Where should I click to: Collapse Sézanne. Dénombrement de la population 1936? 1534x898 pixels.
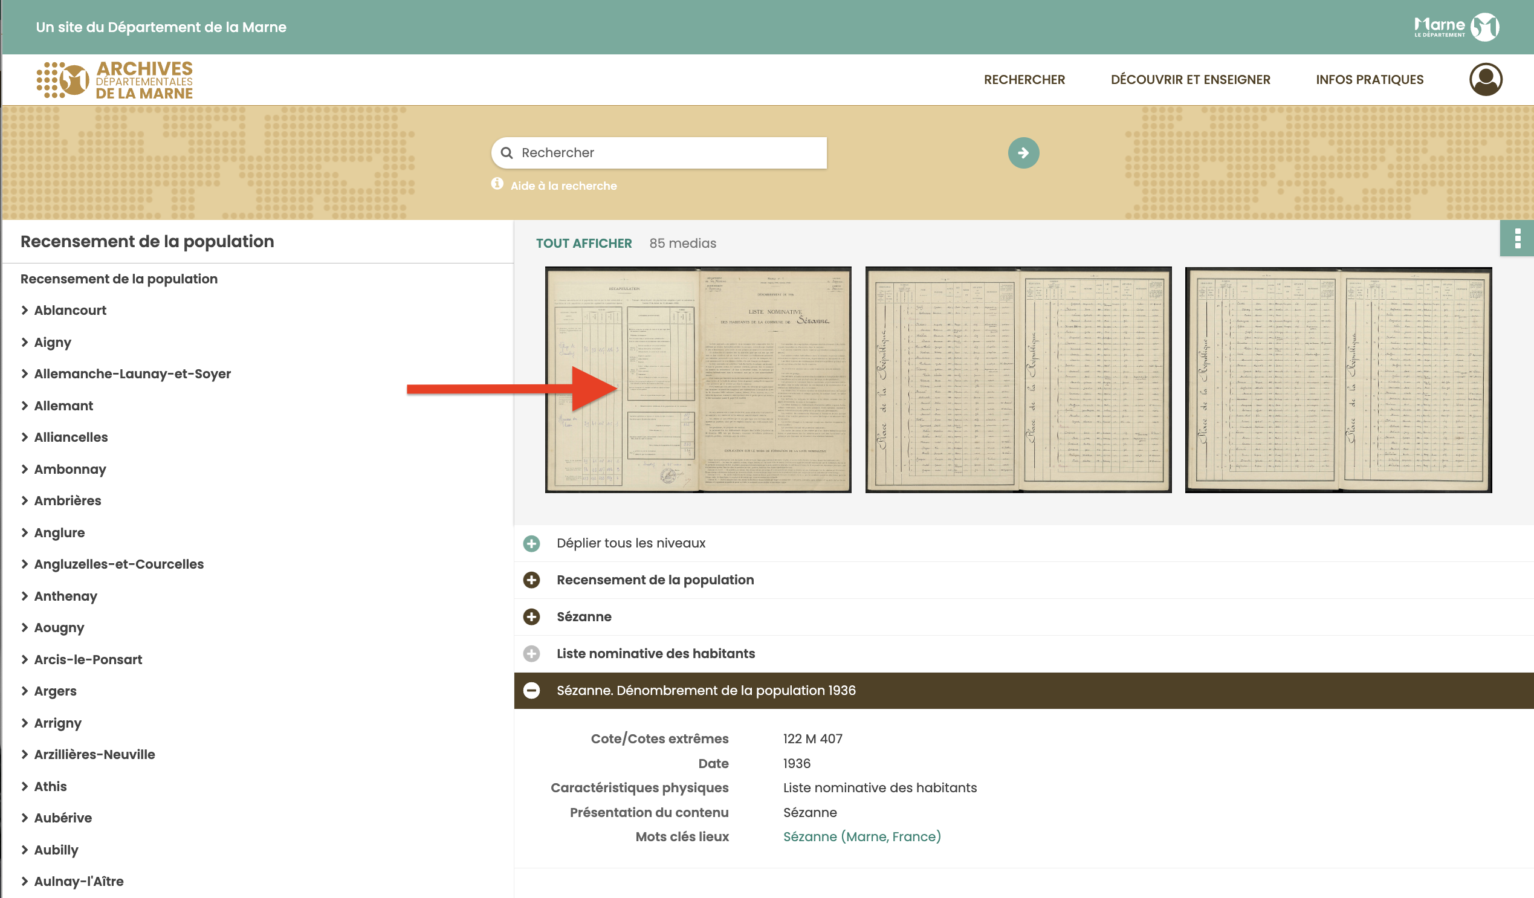point(532,691)
